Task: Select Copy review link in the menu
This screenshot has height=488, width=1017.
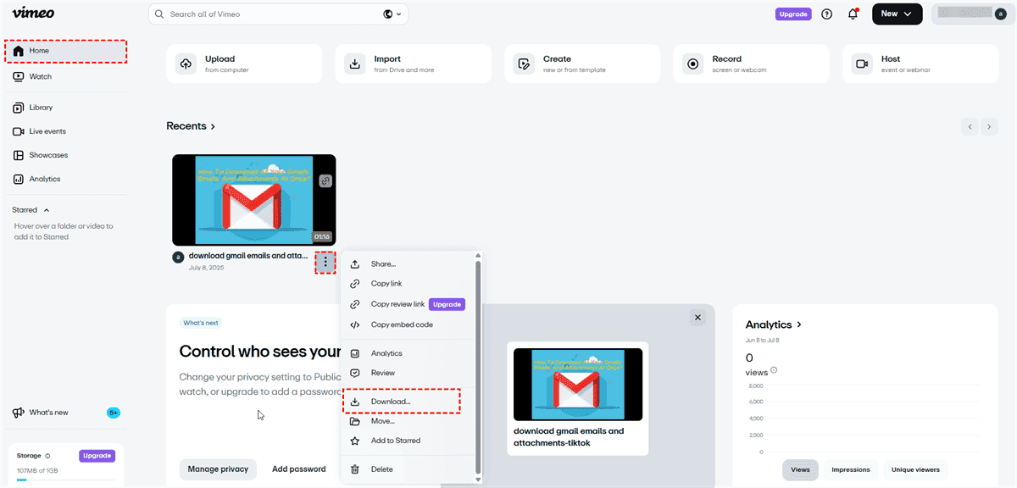Action: [397, 304]
